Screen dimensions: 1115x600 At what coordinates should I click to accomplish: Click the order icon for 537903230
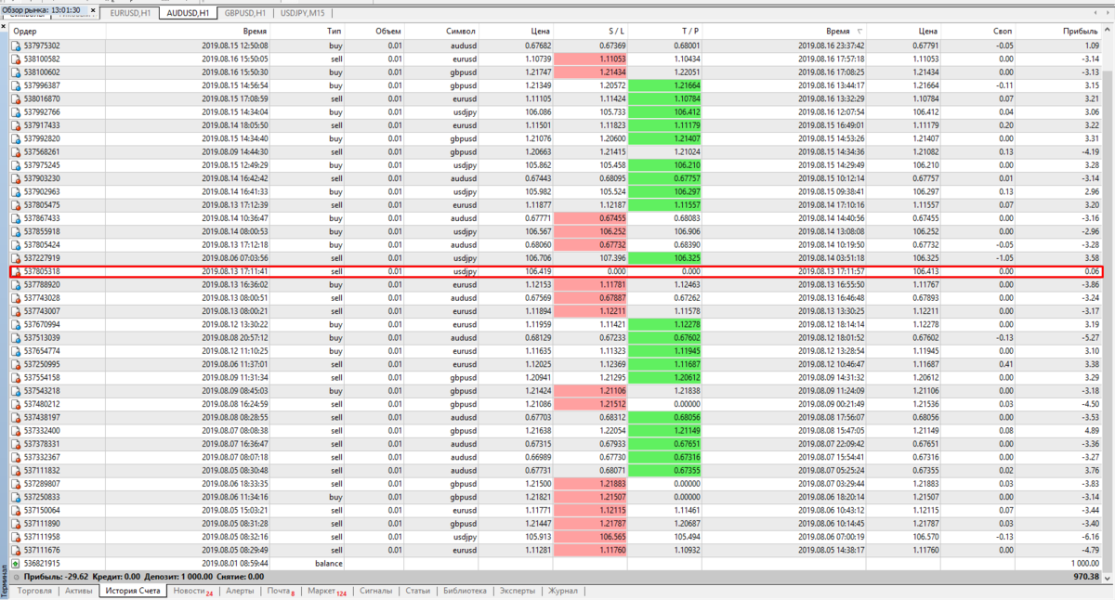(x=16, y=178)
